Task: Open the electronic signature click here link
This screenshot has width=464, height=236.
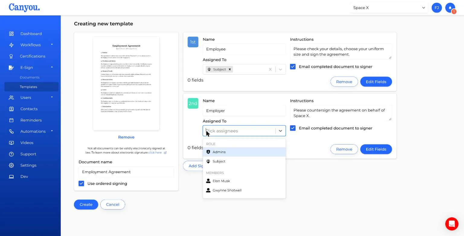Action: [157, 153]
